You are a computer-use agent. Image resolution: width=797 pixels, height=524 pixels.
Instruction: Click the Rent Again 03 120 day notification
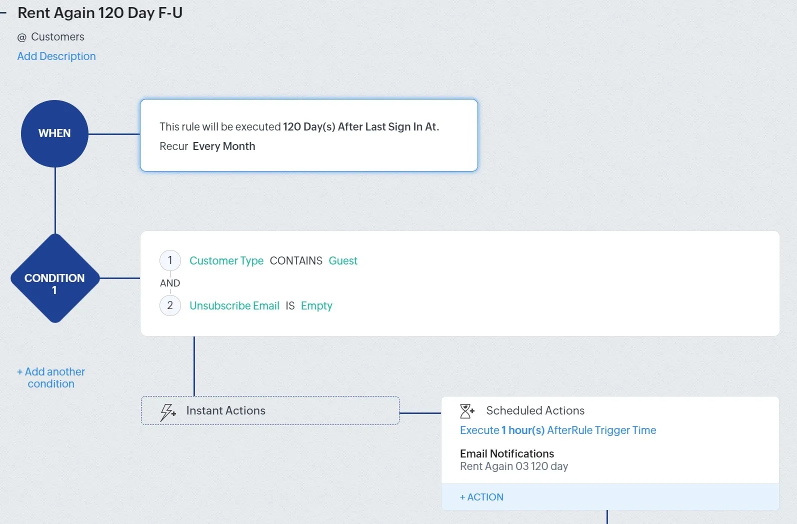(514, 466)
